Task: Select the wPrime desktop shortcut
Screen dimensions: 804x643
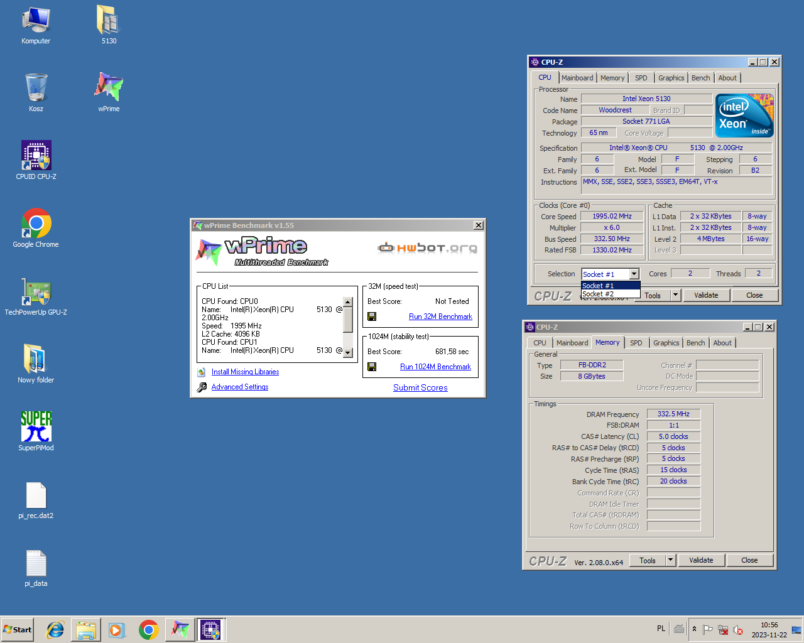Action: (x=109, y=92)
